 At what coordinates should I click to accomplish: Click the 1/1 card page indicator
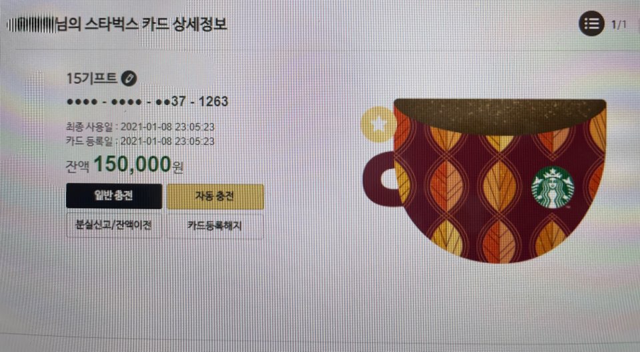tap(619, 25)
